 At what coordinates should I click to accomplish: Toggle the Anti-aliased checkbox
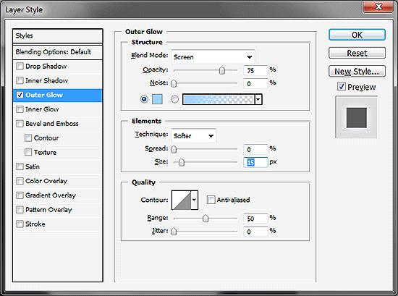211,200
